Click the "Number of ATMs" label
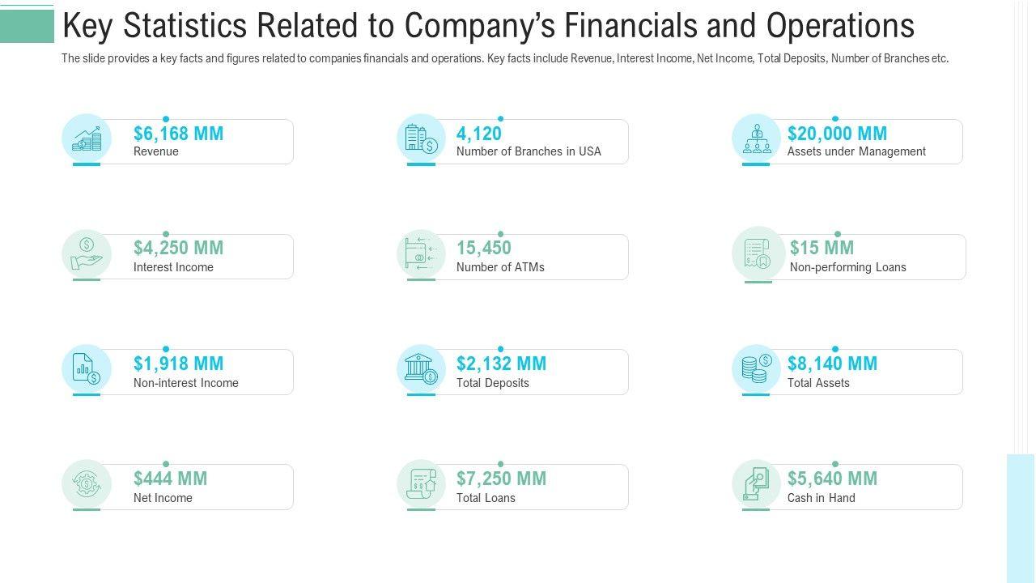This screenshot has height=583, width=1036. click(500, 267)
